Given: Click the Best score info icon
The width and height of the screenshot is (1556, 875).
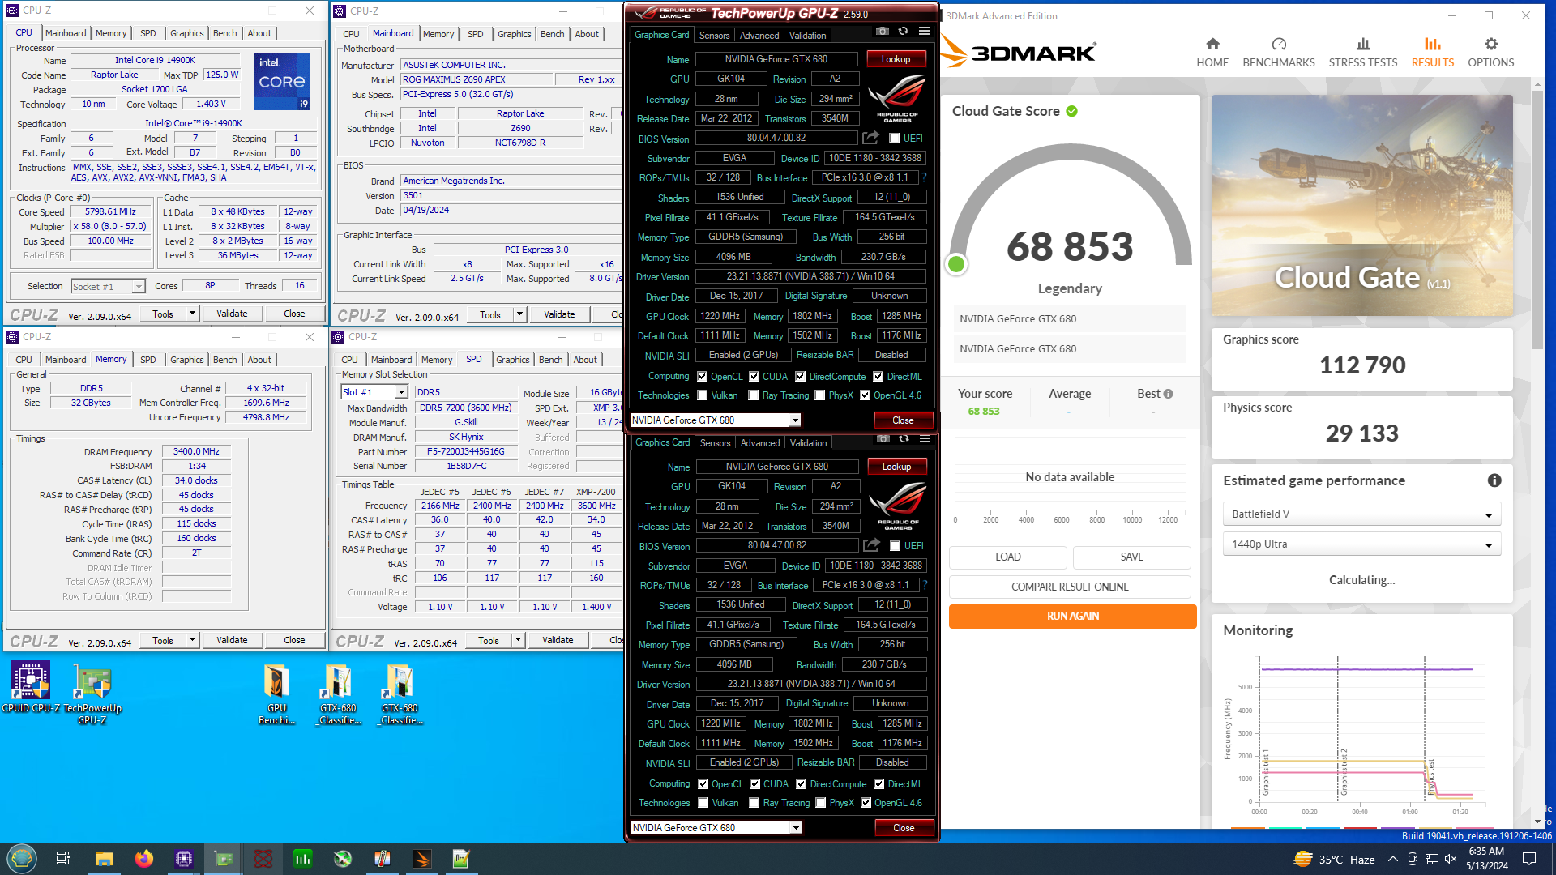Looking at the screenshot, I should tap(1168, 394).
